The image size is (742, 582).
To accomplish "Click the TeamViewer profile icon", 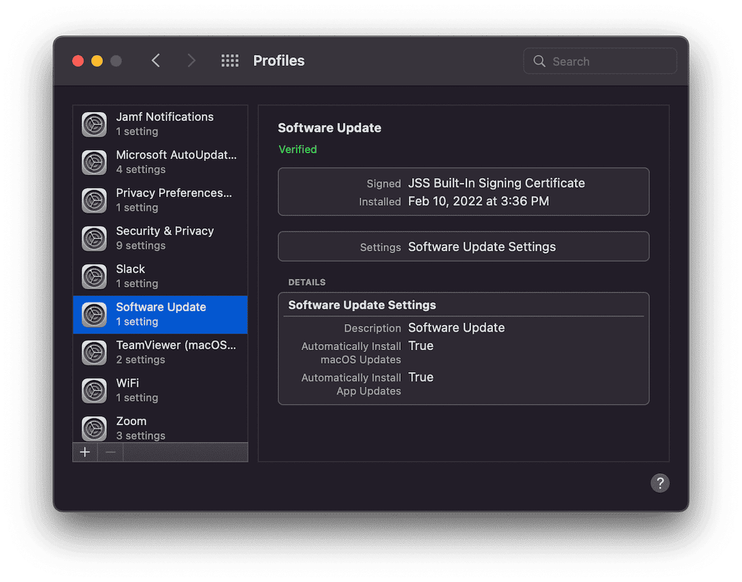I will tap(94, 353).
